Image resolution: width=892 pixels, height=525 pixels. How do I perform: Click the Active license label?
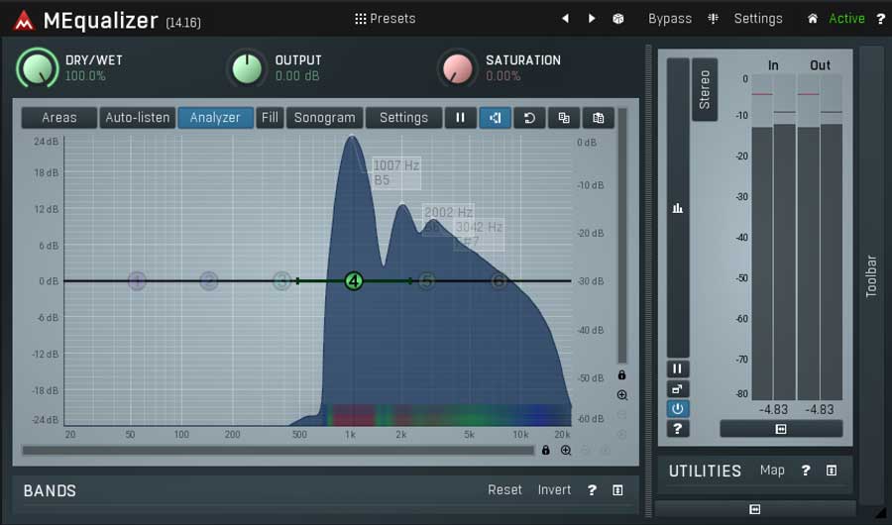click(x=846, y=19)
